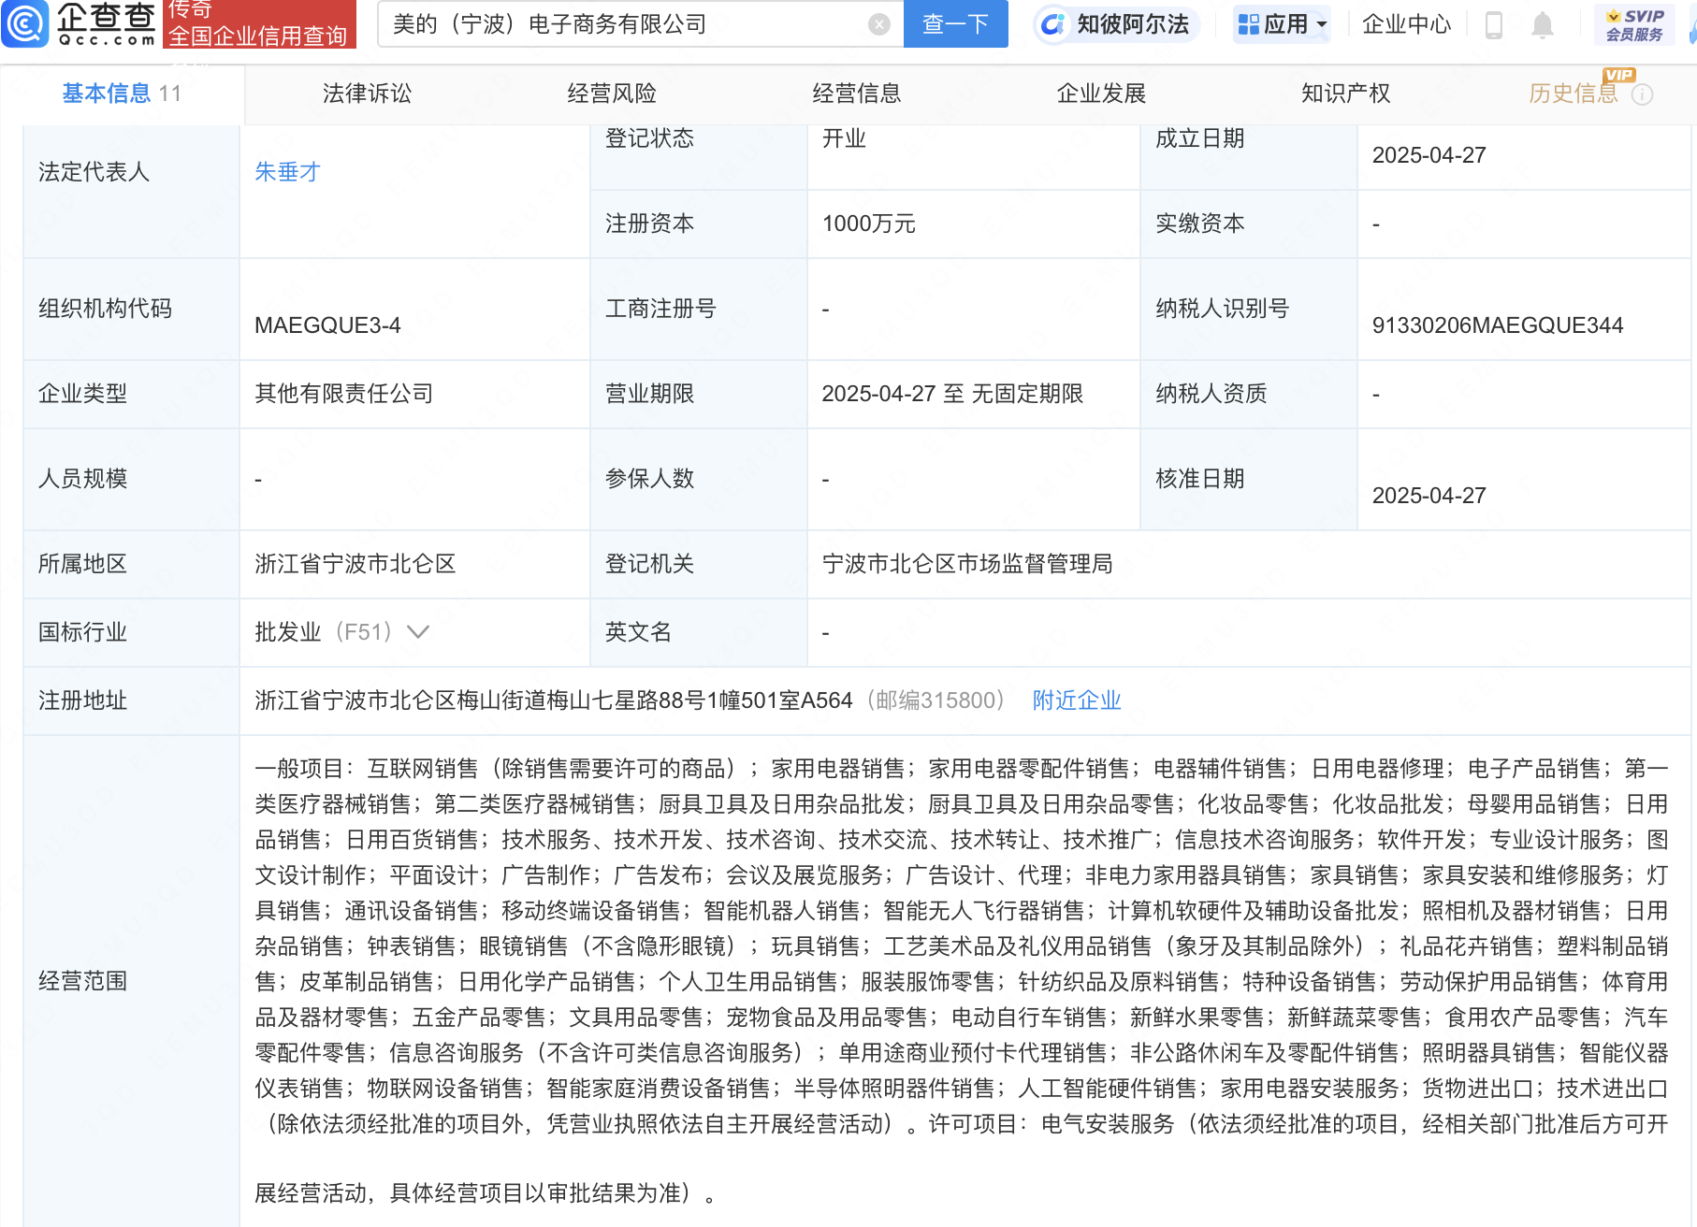The height and width of the screenshot is (1227, 1697).
Task: Clear the search box with the X icon
Action: 878,24
